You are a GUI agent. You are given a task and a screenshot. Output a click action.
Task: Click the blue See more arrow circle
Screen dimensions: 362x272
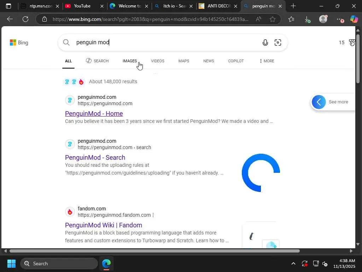[x=319, y=102]
